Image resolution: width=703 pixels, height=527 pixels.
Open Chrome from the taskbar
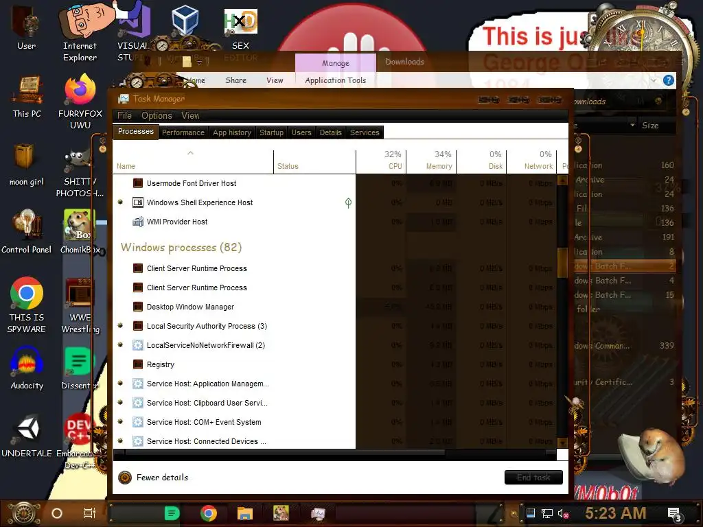[x=209, y=513]
